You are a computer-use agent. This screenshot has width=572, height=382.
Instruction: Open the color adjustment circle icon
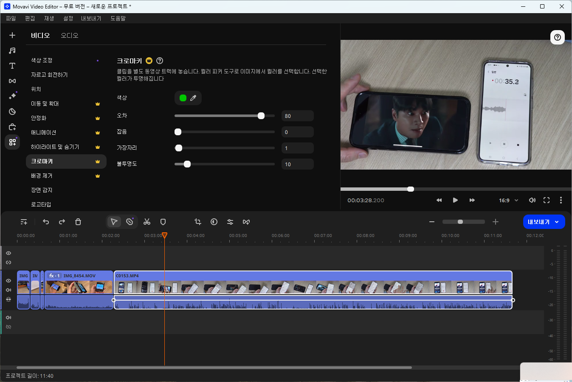(x=214, y=222)
